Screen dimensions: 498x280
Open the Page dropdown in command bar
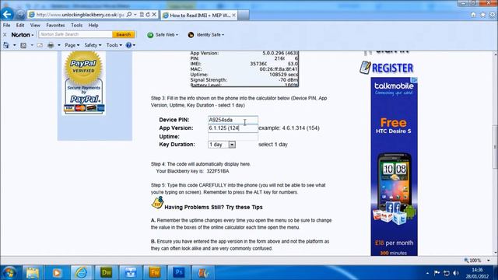(x=72, y=45)
